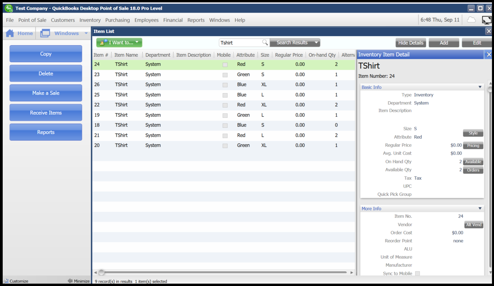Click the Tshirt search input field
The image size is (494, 286).
pos(240,43)
